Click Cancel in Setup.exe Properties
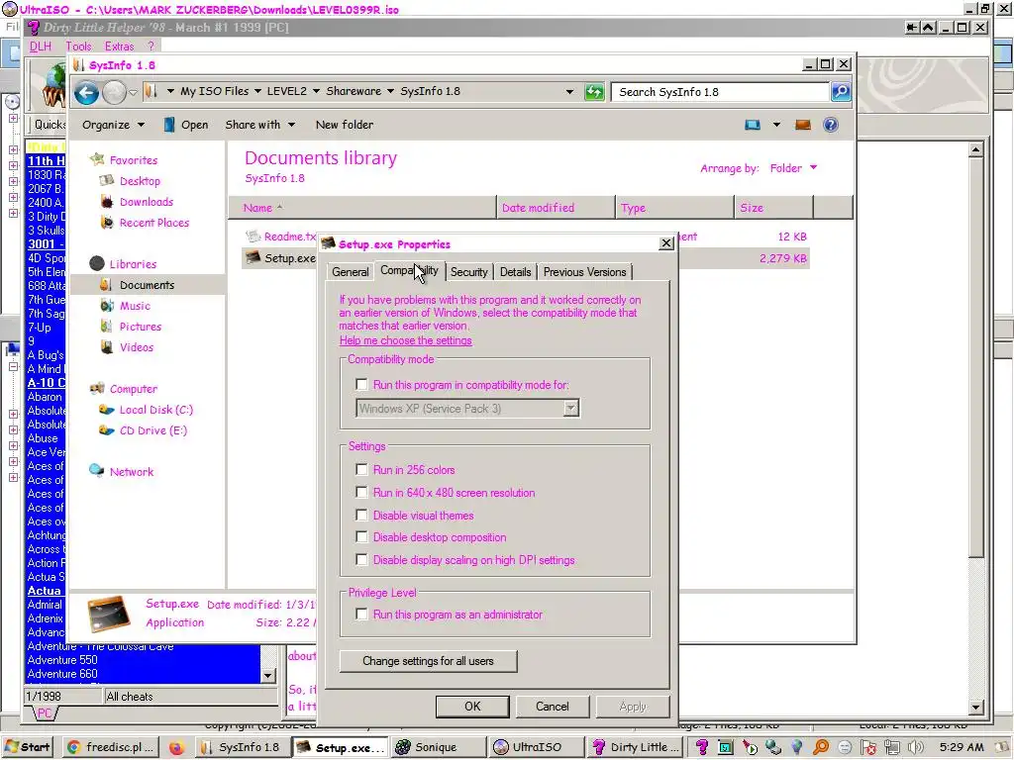Image resolution: width=1014 pixels, height=760 pixels. (553, 707)
